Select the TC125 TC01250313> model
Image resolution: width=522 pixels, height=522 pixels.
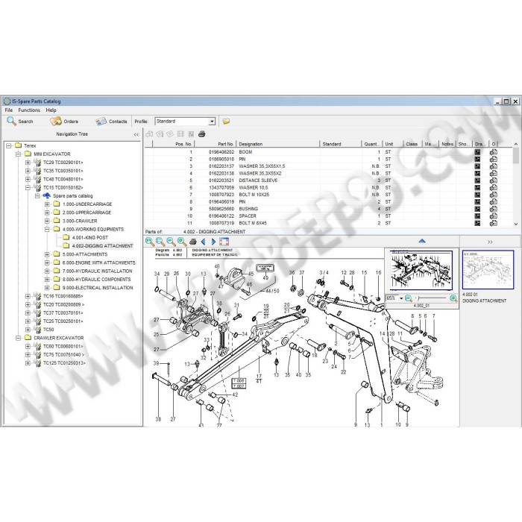[x=64, y=363]
